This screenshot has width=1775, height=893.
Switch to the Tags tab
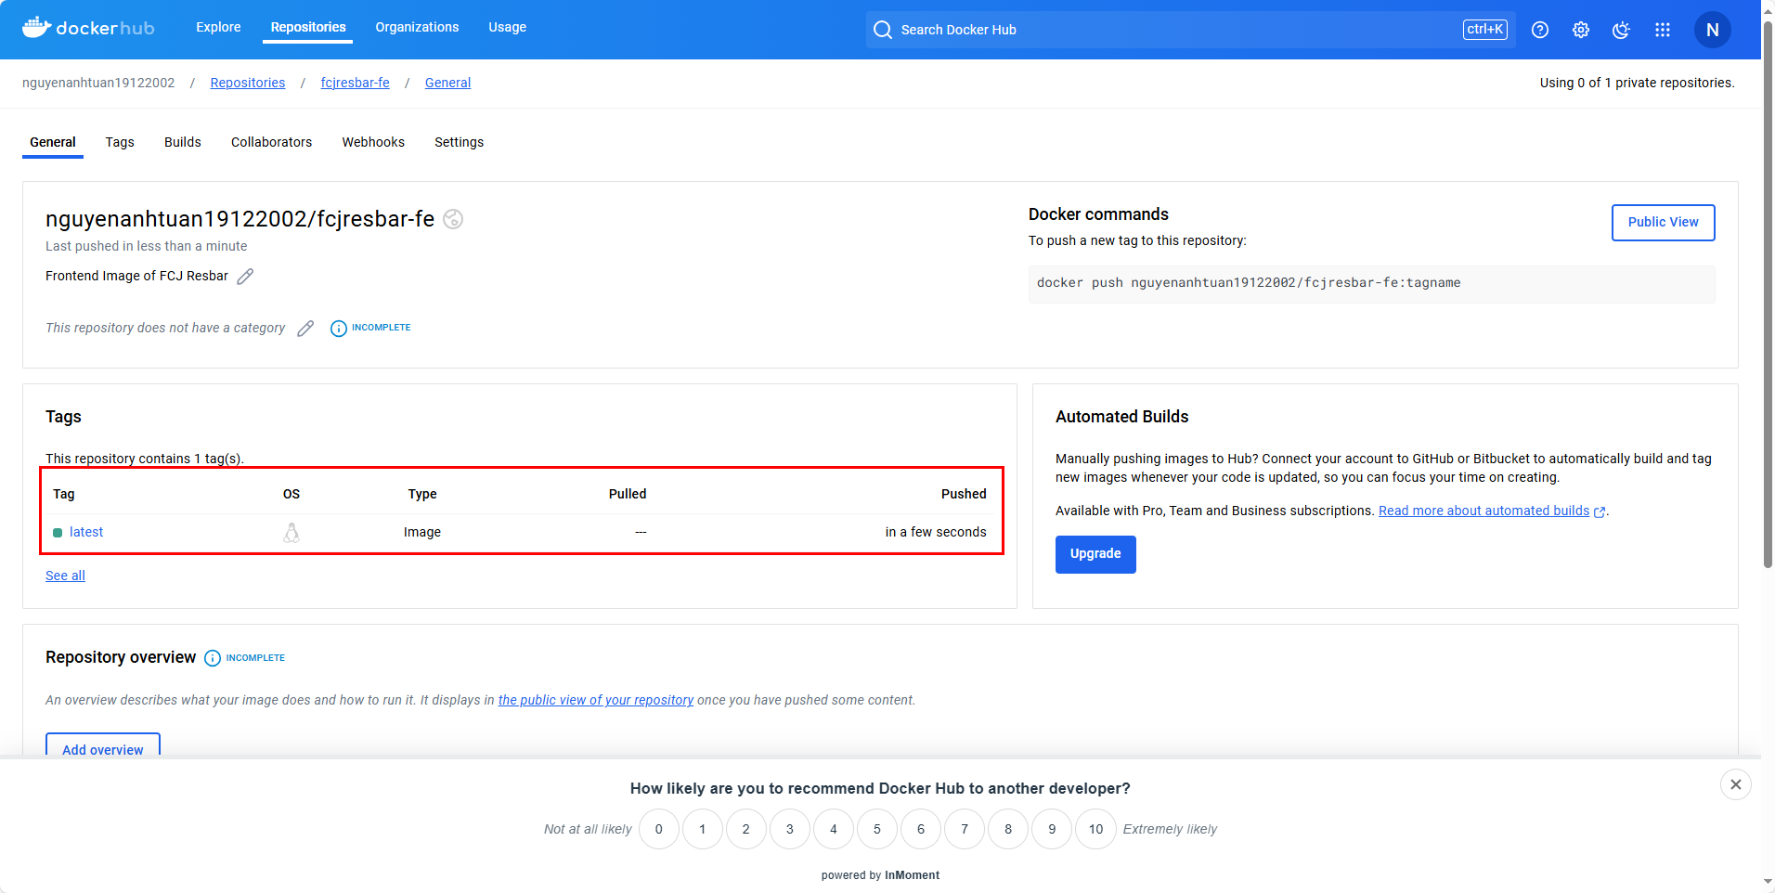pos(120,142)
